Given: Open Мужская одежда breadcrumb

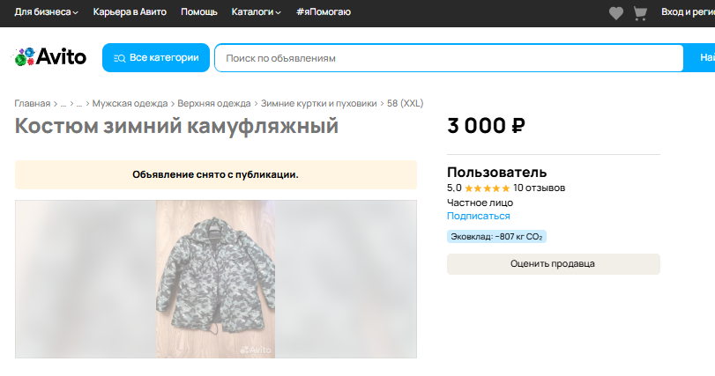Looking at the screenshot, I should [129, 103].
